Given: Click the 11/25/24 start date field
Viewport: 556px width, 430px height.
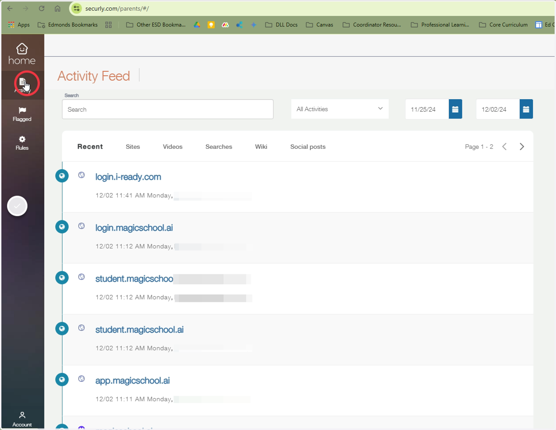Looking at the screenshot, I should coord(427,109).
